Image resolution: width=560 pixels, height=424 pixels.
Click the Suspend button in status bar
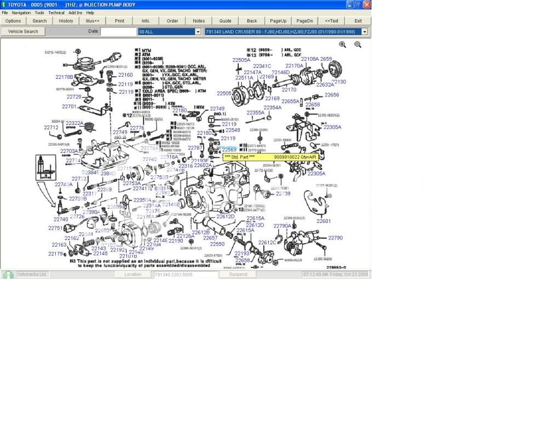tap(238, 274)
